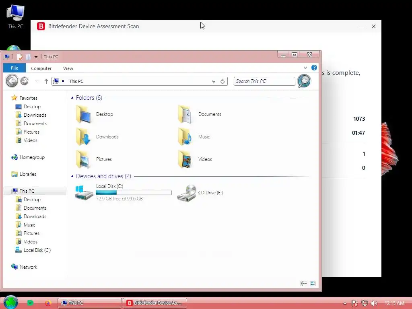Switch to Large icons view in status bar
Screen dimensions: 412x309
tap(313, 284)
